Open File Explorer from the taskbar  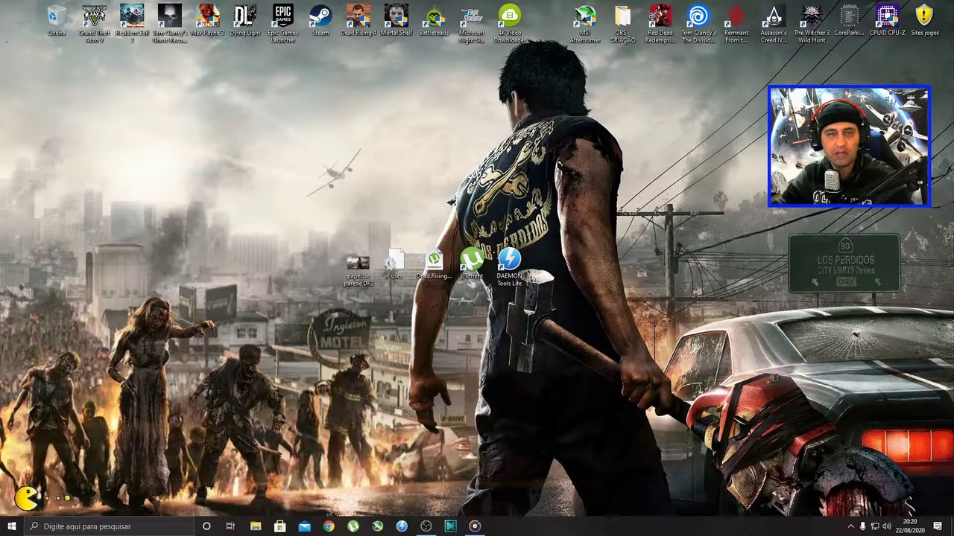point(256,526)
